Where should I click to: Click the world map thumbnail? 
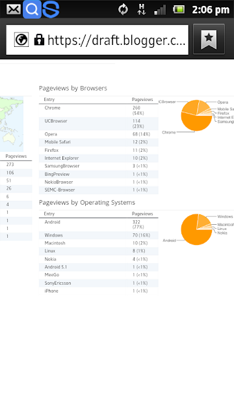pos(12,124)
